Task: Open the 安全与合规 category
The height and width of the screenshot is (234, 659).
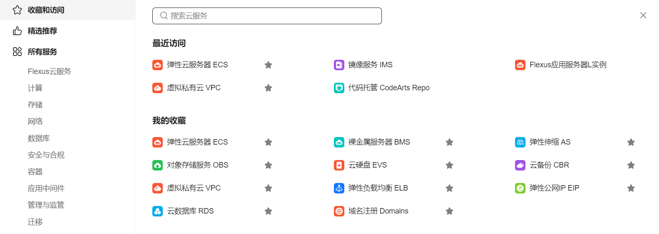Action: pos(46,155)
